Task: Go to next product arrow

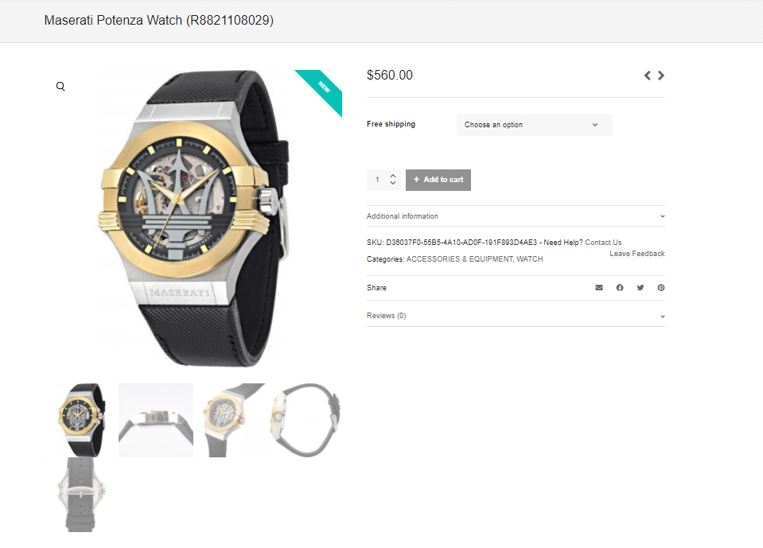Action: [x=661, y=76]
